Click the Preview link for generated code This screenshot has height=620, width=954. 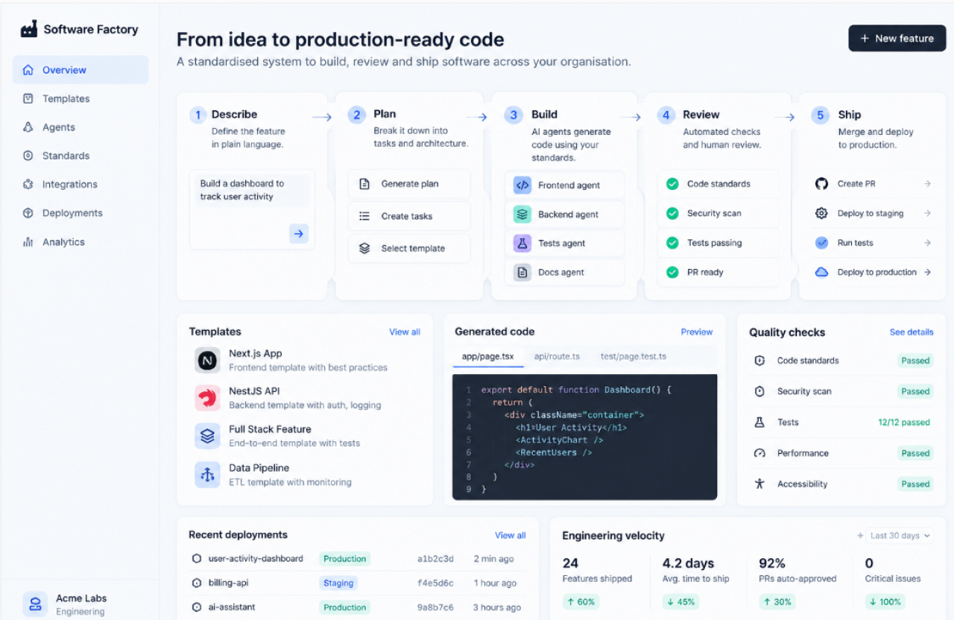point(697,332)
